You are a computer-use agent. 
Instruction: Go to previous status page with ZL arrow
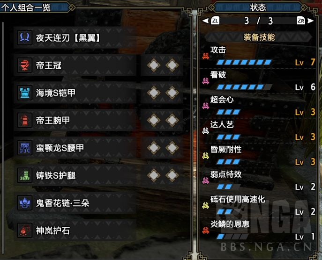pos(211,21)
